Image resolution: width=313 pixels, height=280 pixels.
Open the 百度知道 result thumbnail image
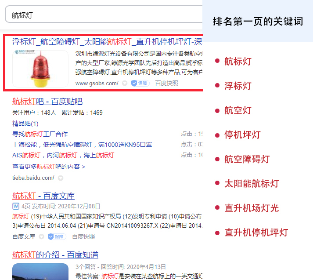(40, 272)
